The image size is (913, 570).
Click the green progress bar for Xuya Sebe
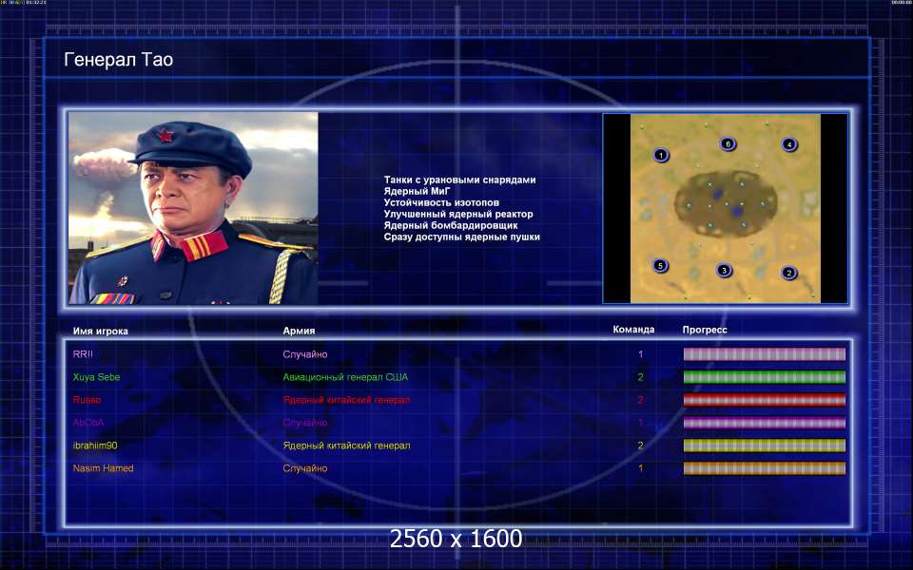764,377
